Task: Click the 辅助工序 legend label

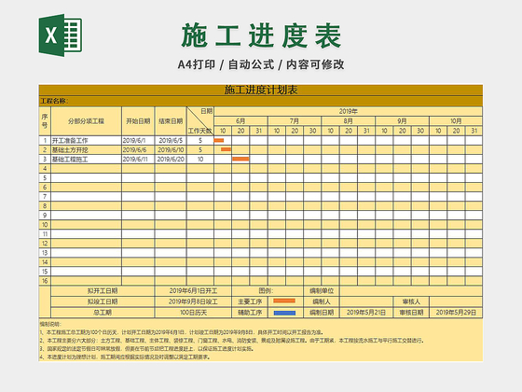Action: (250, 313)
